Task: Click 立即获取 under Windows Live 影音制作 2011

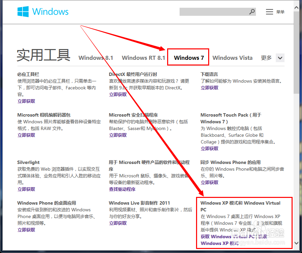Action: pyautogui.click(x=118, y=223)
